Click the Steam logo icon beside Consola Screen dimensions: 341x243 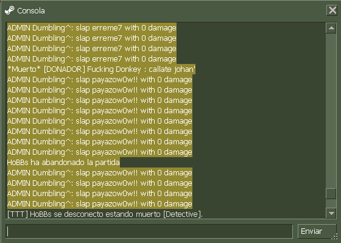[10, 10]
